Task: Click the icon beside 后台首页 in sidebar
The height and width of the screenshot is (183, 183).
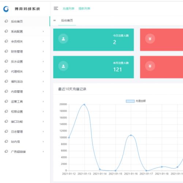Action: pyautogui.click(x=6, y=21)
